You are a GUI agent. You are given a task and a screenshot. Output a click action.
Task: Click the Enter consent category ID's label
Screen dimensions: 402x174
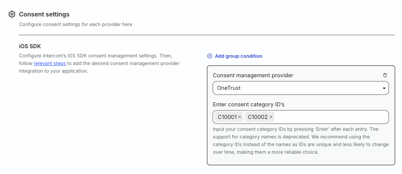tap(249, 104)
